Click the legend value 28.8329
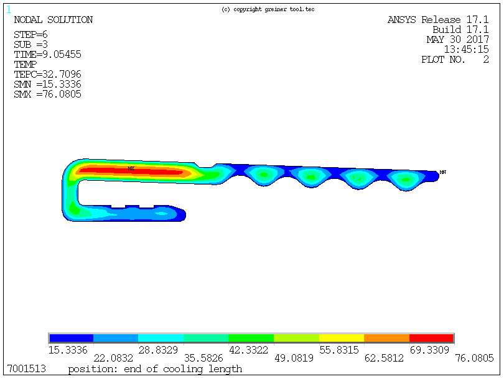Image resolution: width=504 pixels, height=379 pixels. [158, 350]
